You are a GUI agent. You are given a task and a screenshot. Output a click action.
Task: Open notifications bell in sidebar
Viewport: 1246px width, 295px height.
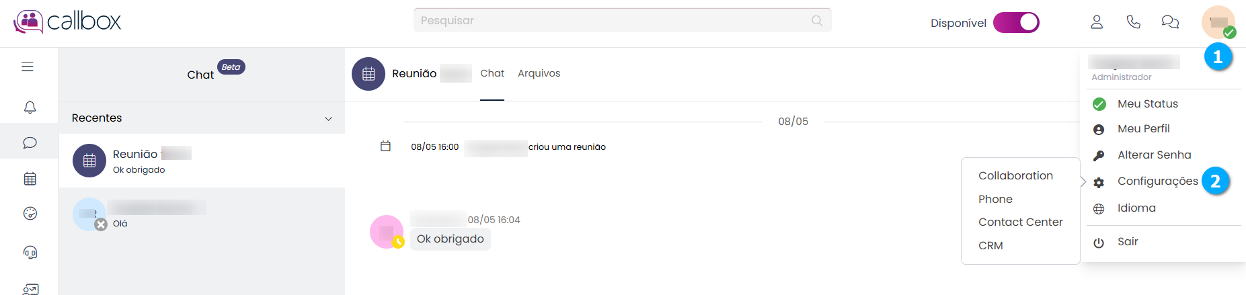pyautogui.click(x=30, y=108)
